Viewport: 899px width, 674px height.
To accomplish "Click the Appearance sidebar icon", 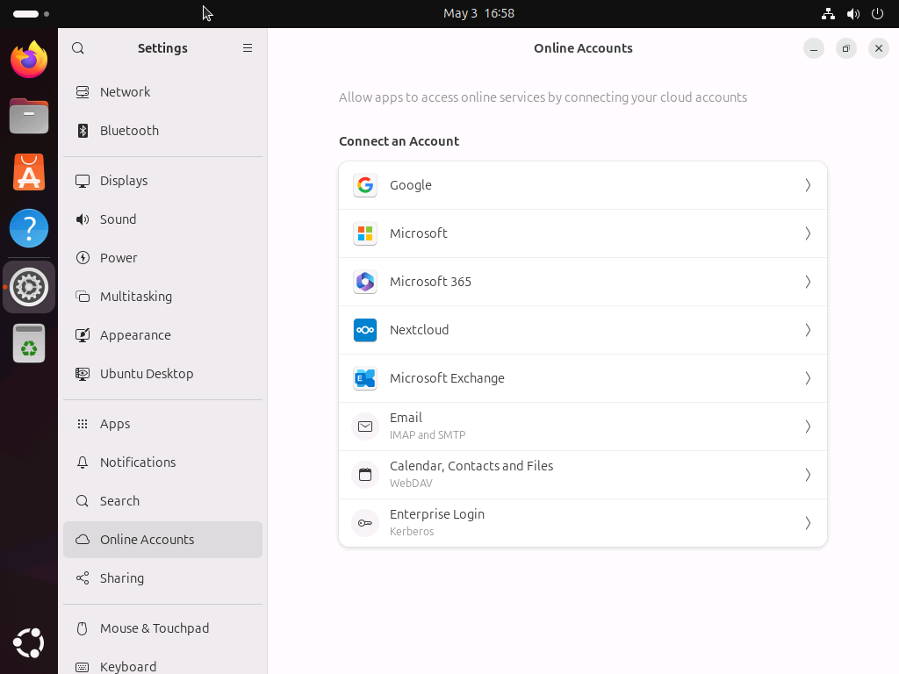I will (x=83, y=335).
